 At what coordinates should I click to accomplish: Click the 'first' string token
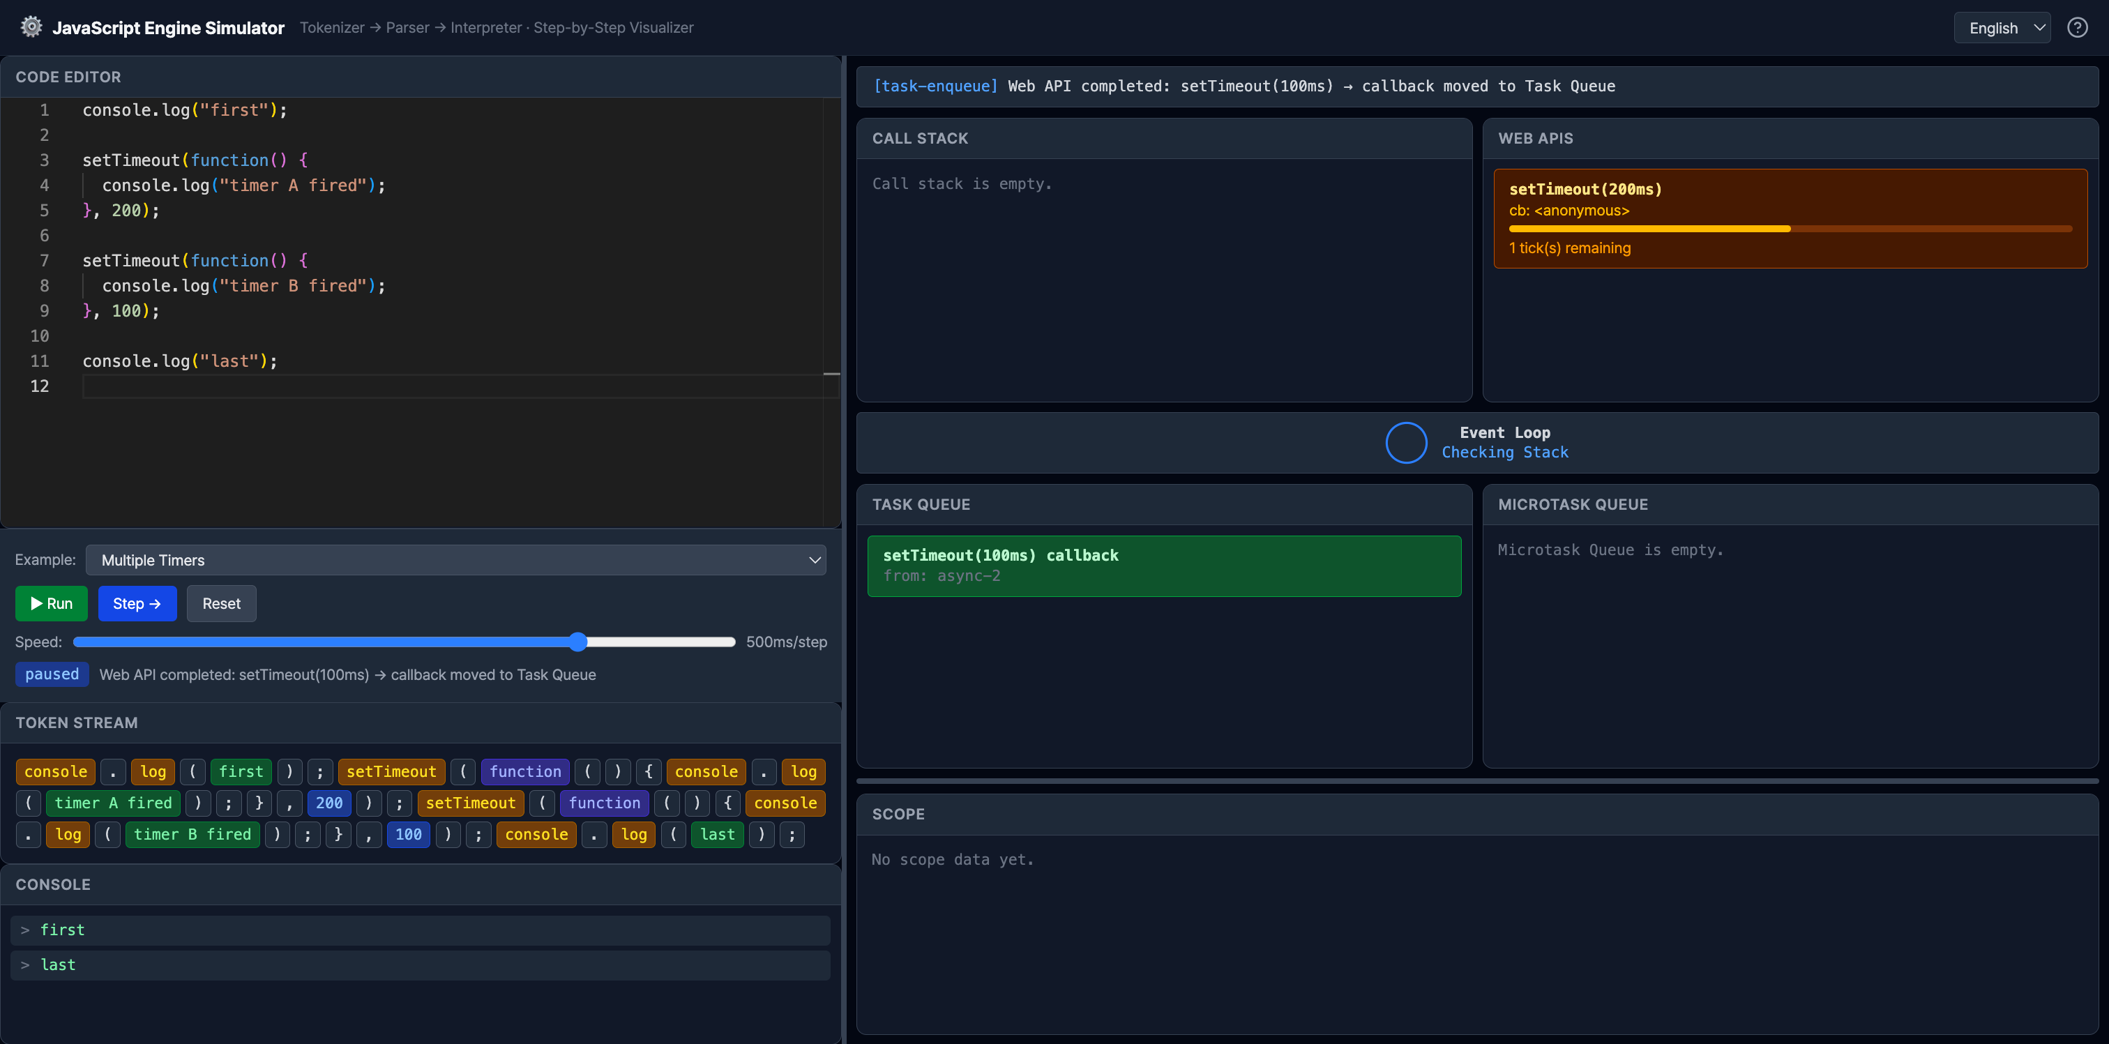(241, 771)
